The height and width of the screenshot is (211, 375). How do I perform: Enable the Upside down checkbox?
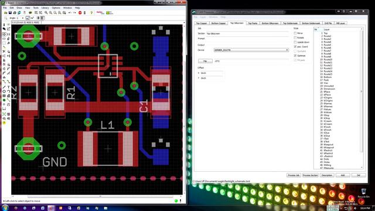295,42
